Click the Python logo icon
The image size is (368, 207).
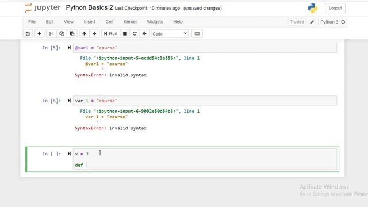313,8
